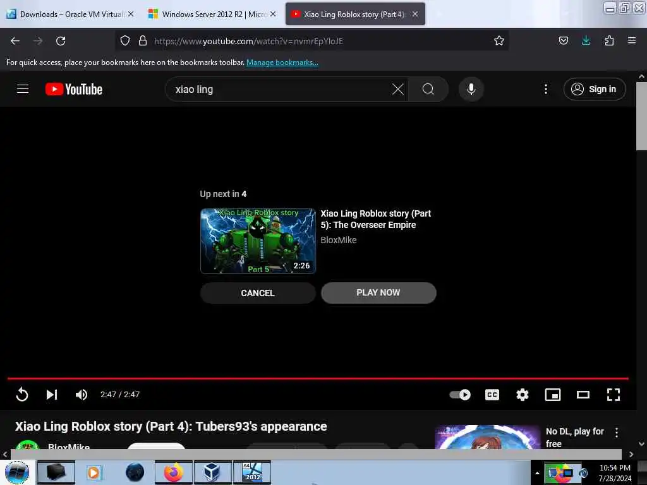The height and width of the screenshot is (485, 647).
Task: Click PLAY NOW for Part 5
Action: point(378,293)
